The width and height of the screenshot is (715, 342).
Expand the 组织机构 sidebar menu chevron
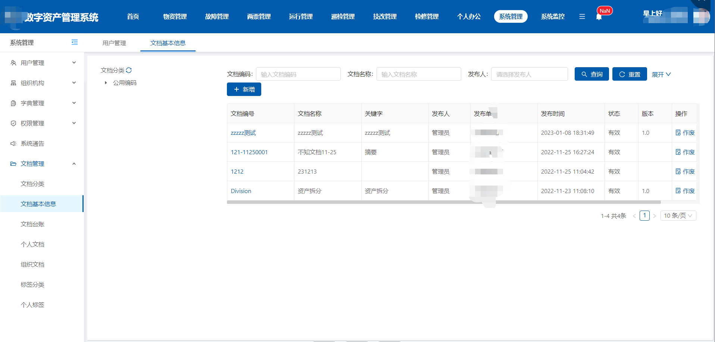pyautogui.click(x=74, y=83)
